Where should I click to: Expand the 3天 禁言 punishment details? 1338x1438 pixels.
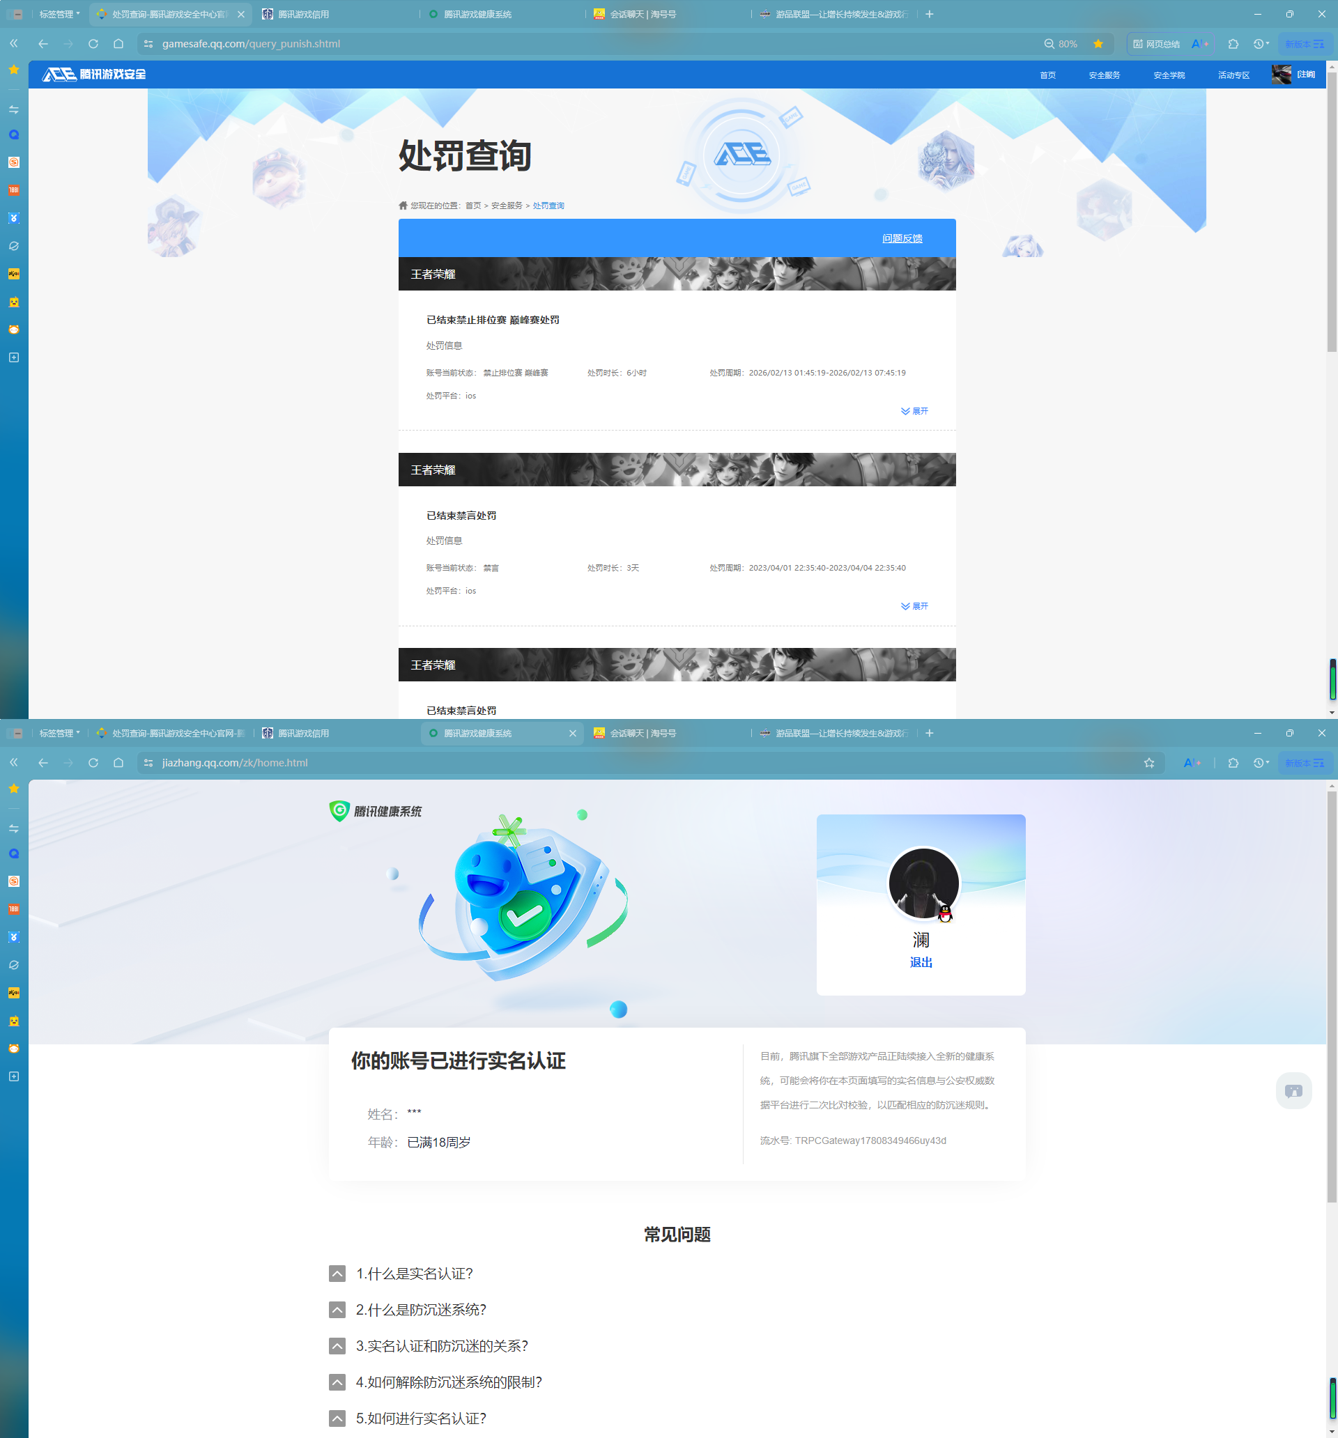click(x=914, y=606)
